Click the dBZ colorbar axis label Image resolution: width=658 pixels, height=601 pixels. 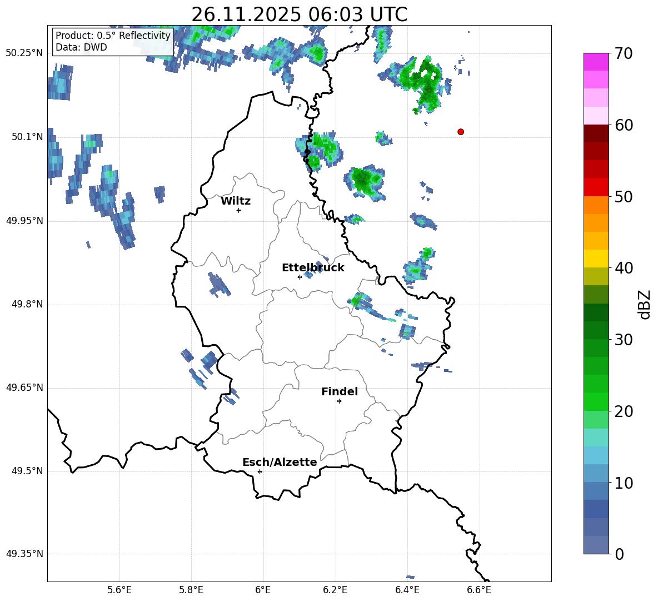[x=644, y=304]
